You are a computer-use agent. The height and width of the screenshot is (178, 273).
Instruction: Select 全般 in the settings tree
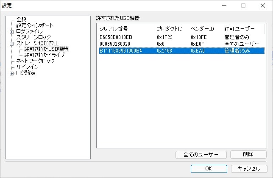point(22,19)
